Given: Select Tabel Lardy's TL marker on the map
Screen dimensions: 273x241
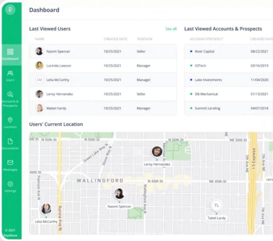Looking at the screenshot, I should click(216, 206).
